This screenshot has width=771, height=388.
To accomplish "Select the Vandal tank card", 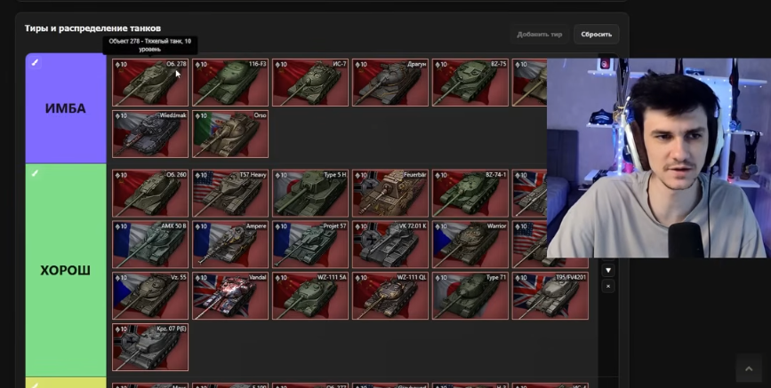I will [x=230, y=296].
